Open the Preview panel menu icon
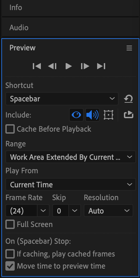140x278 pixels. click(129, 48)
